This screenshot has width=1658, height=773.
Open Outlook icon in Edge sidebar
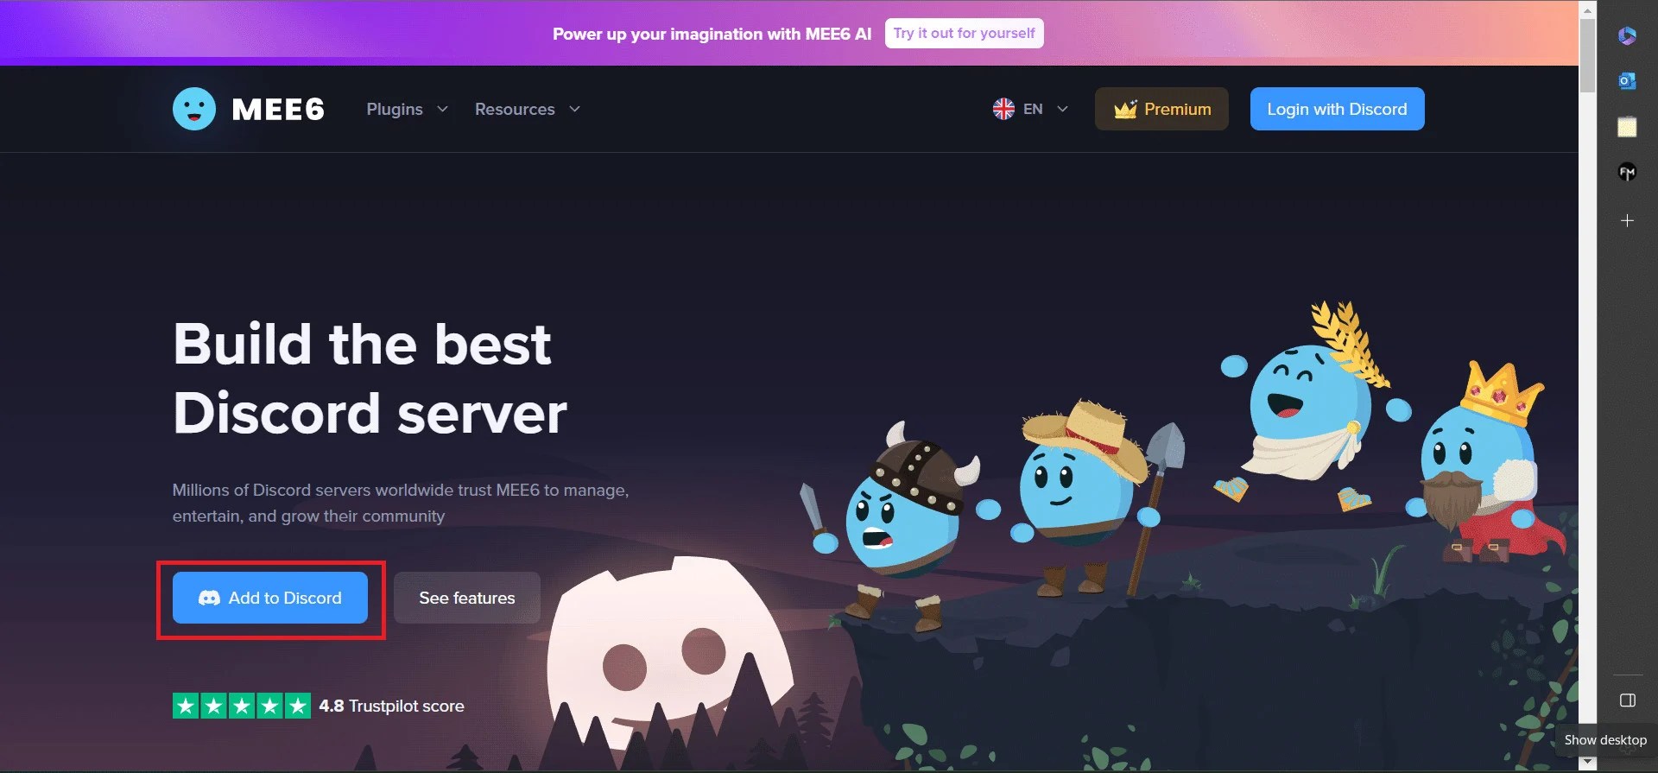tap(1627, 80)
